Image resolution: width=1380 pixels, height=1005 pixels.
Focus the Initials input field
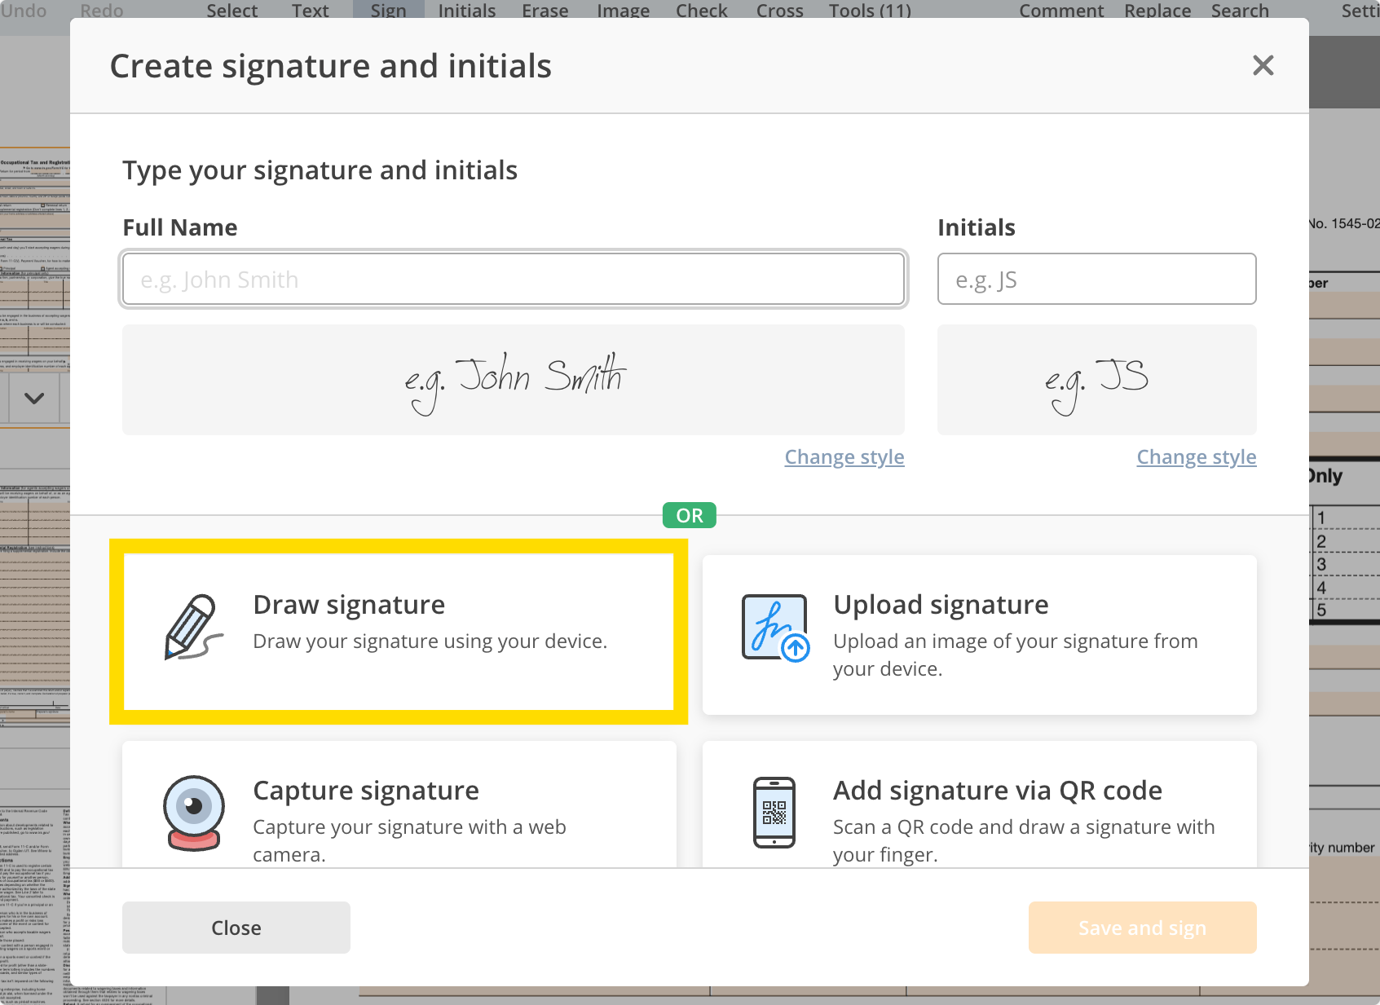(1096, 279)
